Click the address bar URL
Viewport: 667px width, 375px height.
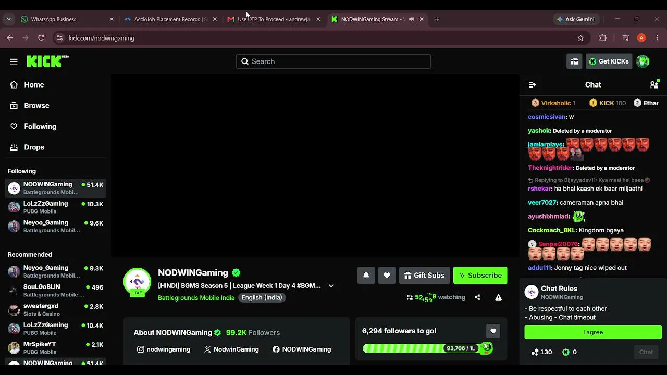pyautogui.click(x=102, y=38)
